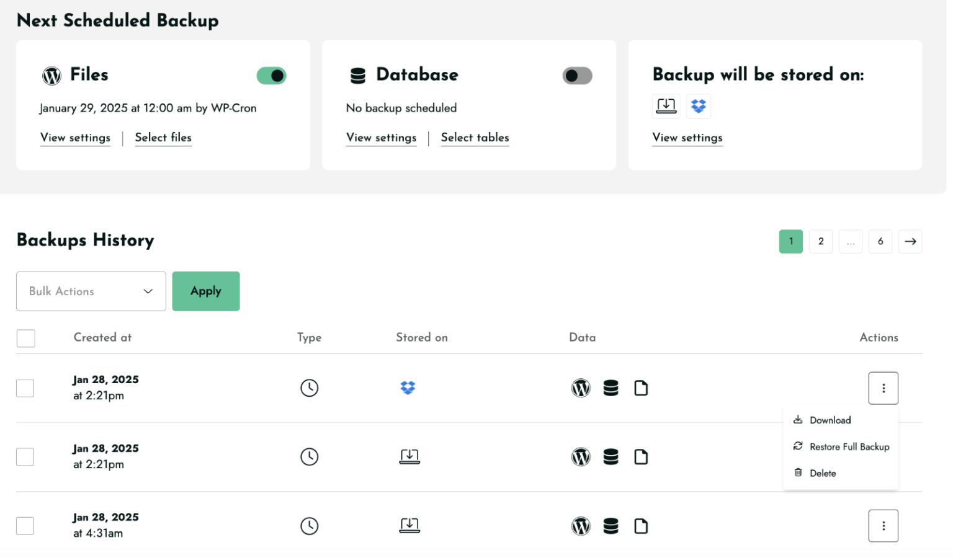Open the actions menu for the third backup
Screen dimensions: 953x558
(883, 525)
